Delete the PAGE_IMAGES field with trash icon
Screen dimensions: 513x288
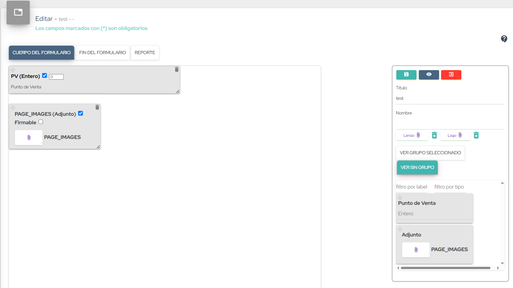click(x=97, y=107)
